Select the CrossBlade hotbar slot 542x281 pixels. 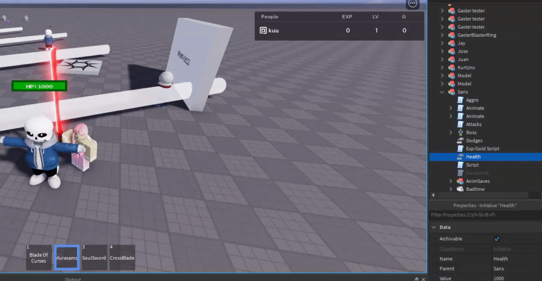[122, 258]
